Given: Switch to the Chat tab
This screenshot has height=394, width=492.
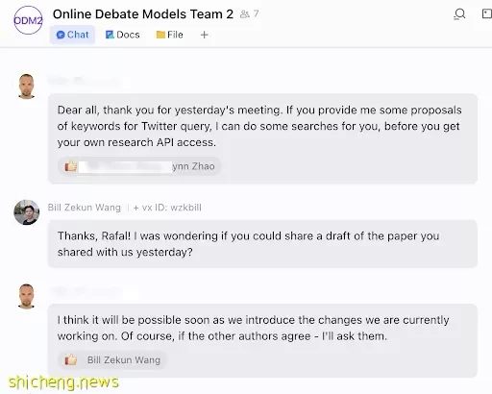Looking at the screenshot, I should tap(72, 35).
